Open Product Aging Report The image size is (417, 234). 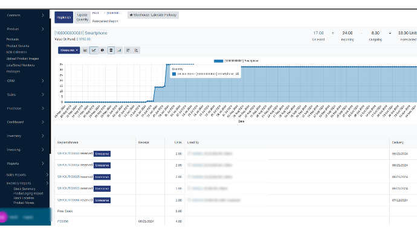click(x=28, y=194)
